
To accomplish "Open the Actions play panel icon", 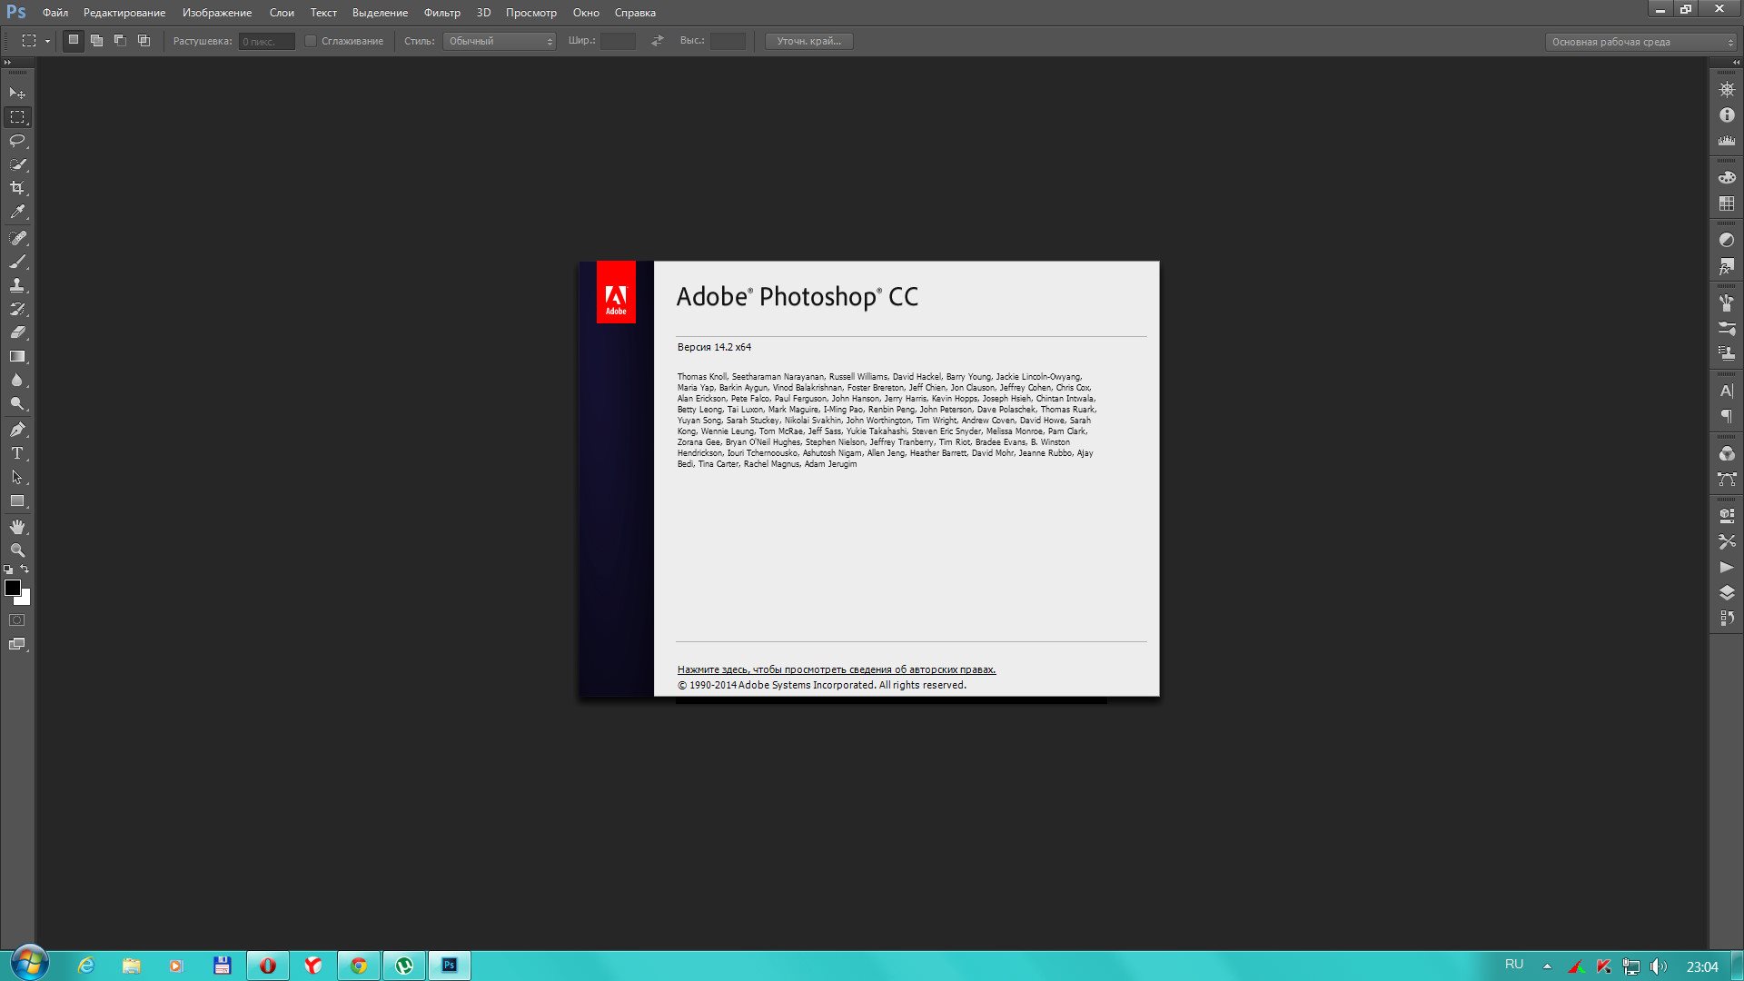I will click(1727, 567).
